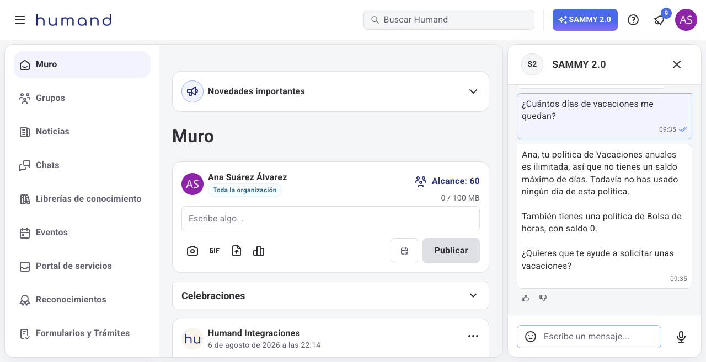Expand the Celebraciones section
The width and height of the screenshot is (706, 362).
click(x=330, y=296)
